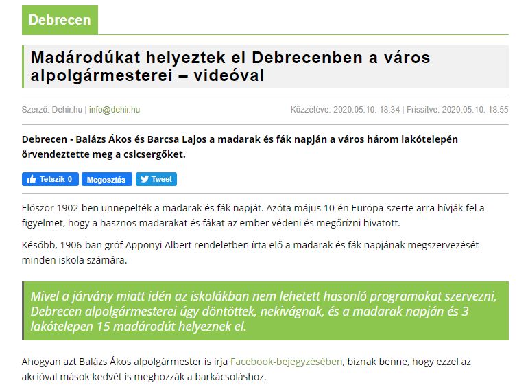Click the thumbs-up icon on Tetszik
Viewport: 528px width, 385px height.
point(32,179)
